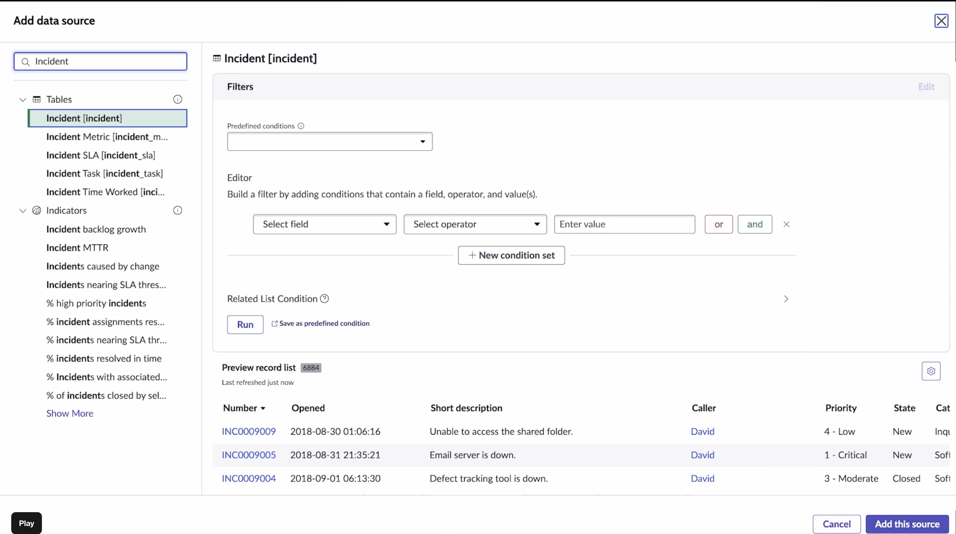Open the Select operator dropdown

tap(475, 224)
